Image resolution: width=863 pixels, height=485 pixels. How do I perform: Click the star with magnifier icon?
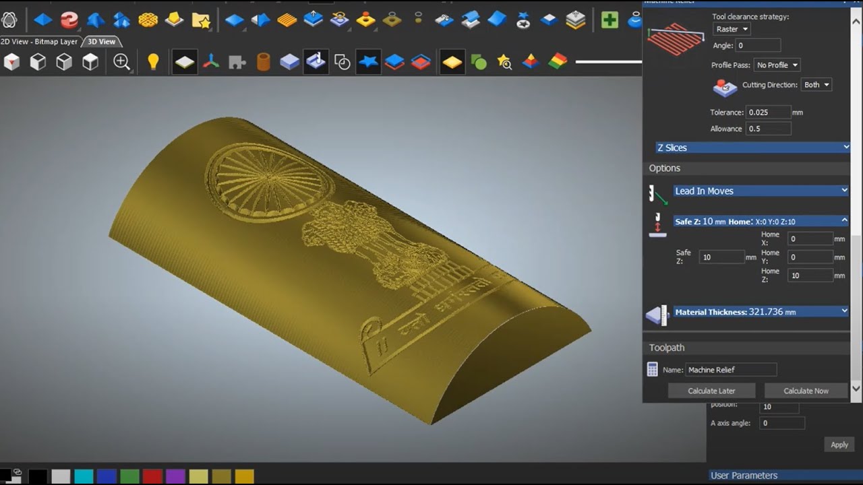click(504, 63)
